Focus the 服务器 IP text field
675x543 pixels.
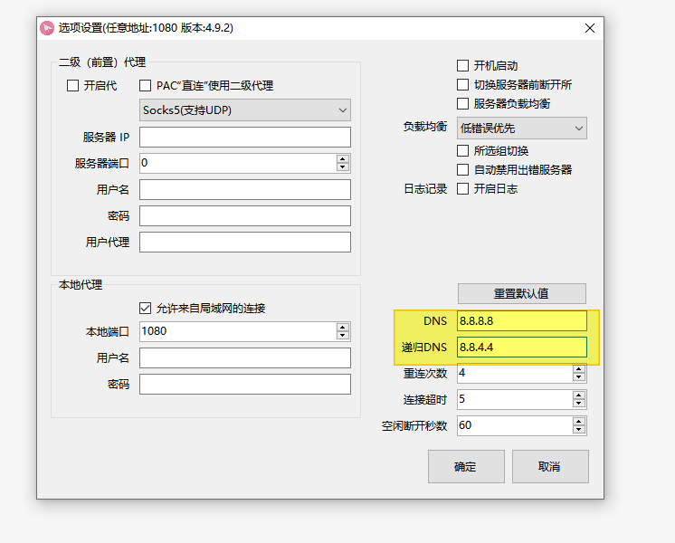pos(244,138)
